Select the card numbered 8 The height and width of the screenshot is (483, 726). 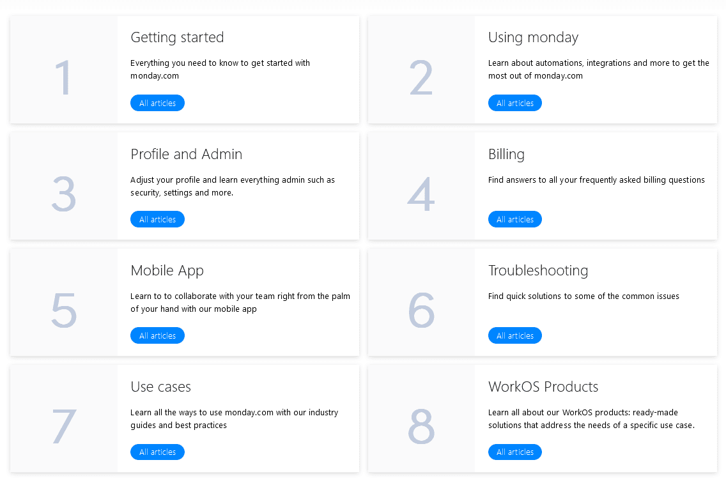pyautogui.click(x=421, y=426)
